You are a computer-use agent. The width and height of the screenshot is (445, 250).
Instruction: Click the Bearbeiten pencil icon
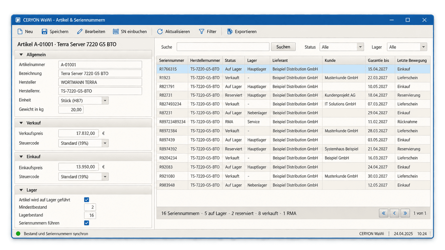click(x=80, y=32)
